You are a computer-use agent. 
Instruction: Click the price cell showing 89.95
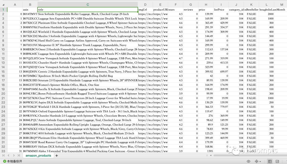[206, 80]
